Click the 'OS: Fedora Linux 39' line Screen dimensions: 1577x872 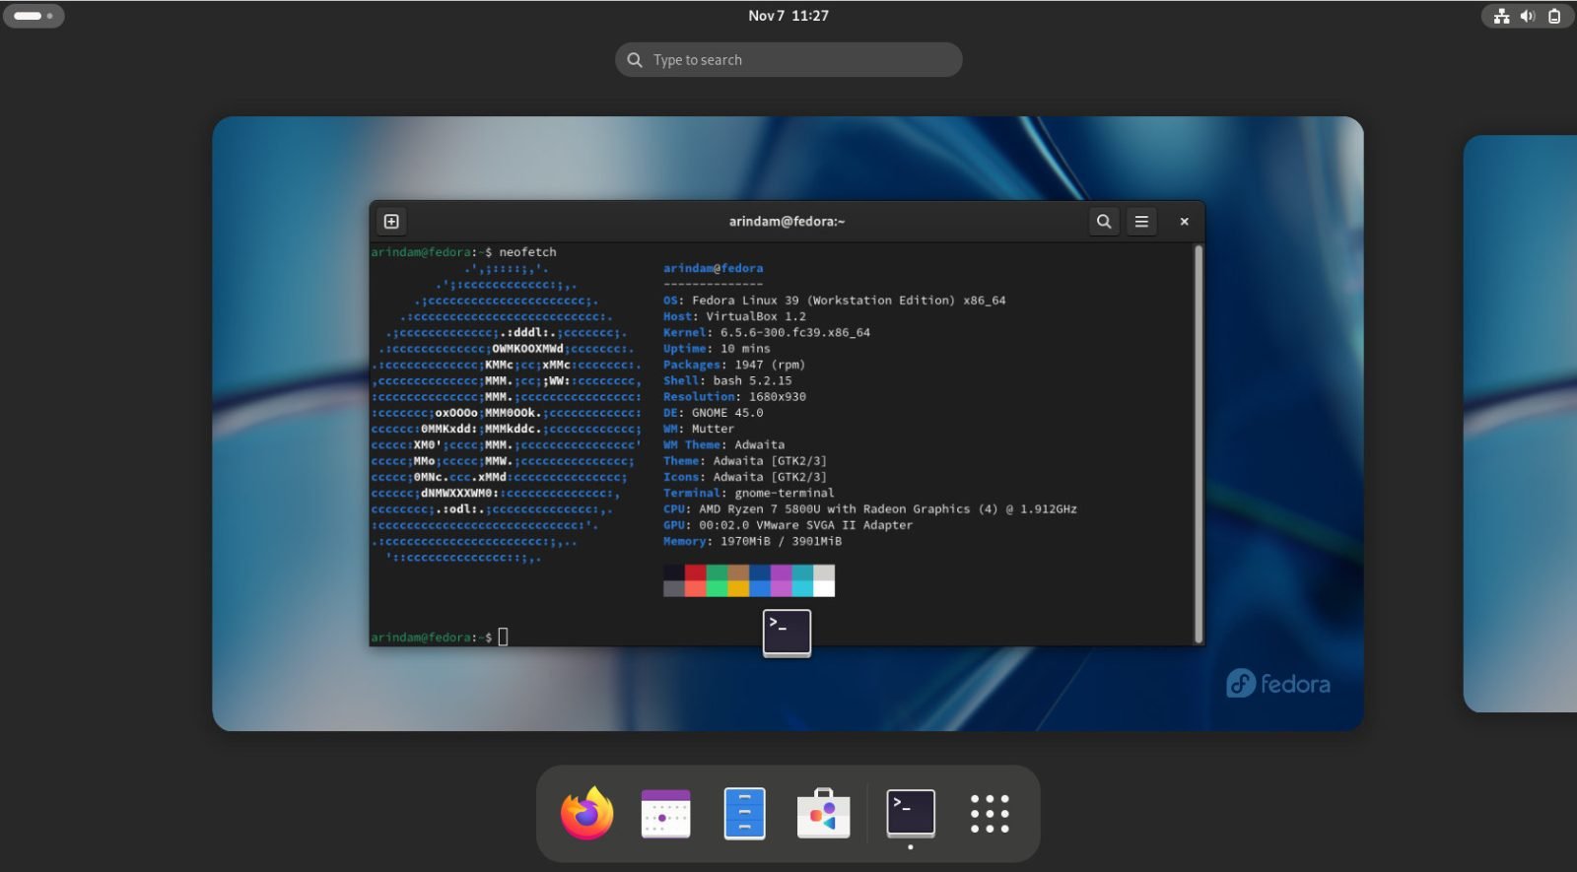[x=834, y=301]
